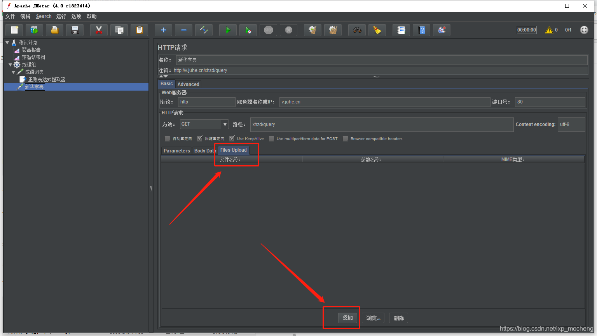
Task: Uncheck the Use KeepAlive checkbox
Action: click(232, 138)
